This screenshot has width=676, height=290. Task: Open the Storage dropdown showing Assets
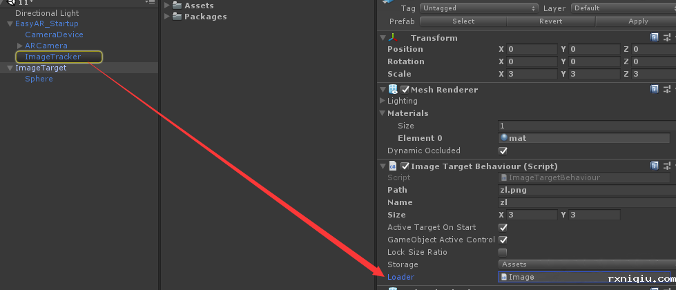point(587,264)
